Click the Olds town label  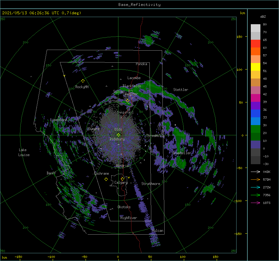[x=118, y=129]
